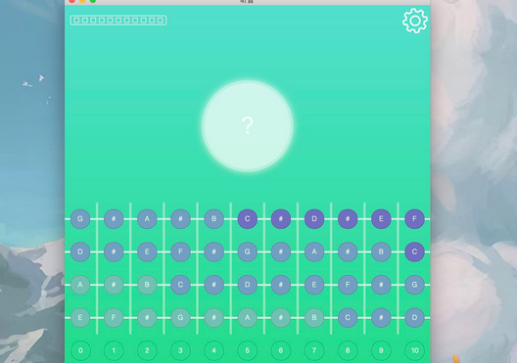This screenshot has height=363, width=517.
Task: Select open D note on the D string
Action: (80, 251)
